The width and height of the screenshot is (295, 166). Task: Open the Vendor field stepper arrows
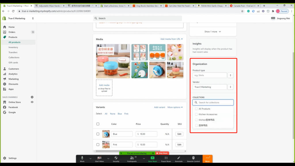[x=230, y=87]
